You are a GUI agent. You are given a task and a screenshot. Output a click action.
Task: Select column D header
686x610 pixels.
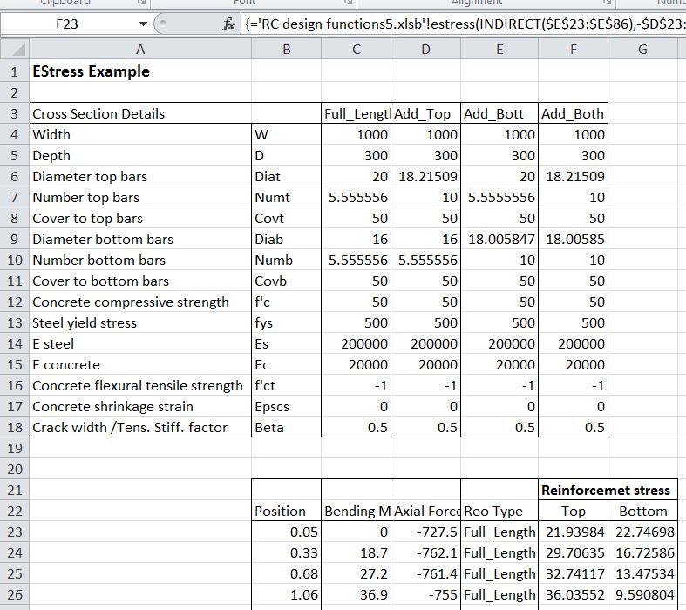click(x=425, y=51)
